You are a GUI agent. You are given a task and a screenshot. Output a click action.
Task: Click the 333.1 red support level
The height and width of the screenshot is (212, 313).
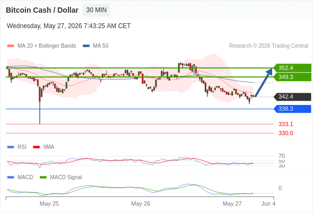click(285, 124)
